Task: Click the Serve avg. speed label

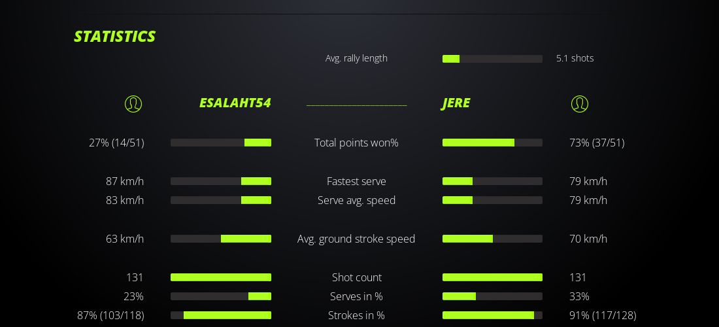Action: click(356, 200)
